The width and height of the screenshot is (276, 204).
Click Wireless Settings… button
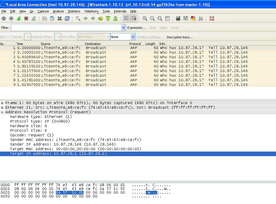[x=150, y=37]
